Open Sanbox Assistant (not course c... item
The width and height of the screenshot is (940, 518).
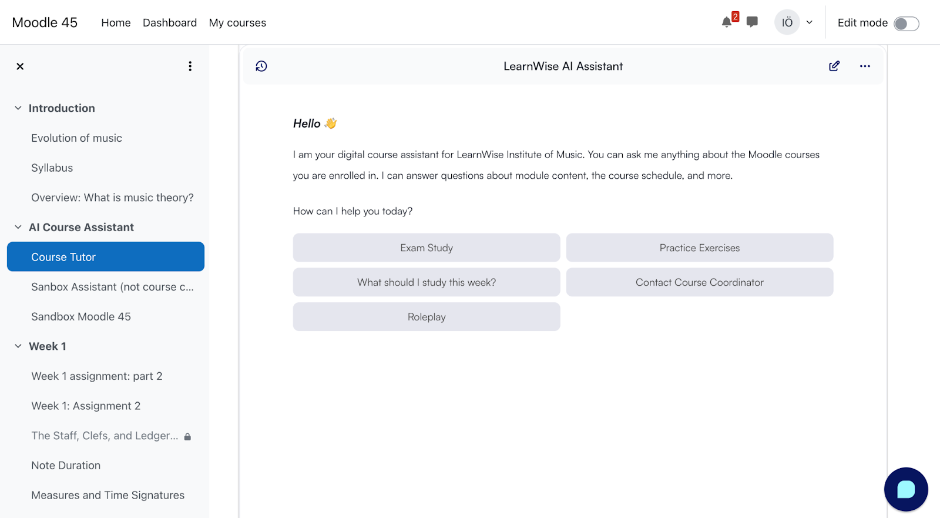[x=112, y=287]
